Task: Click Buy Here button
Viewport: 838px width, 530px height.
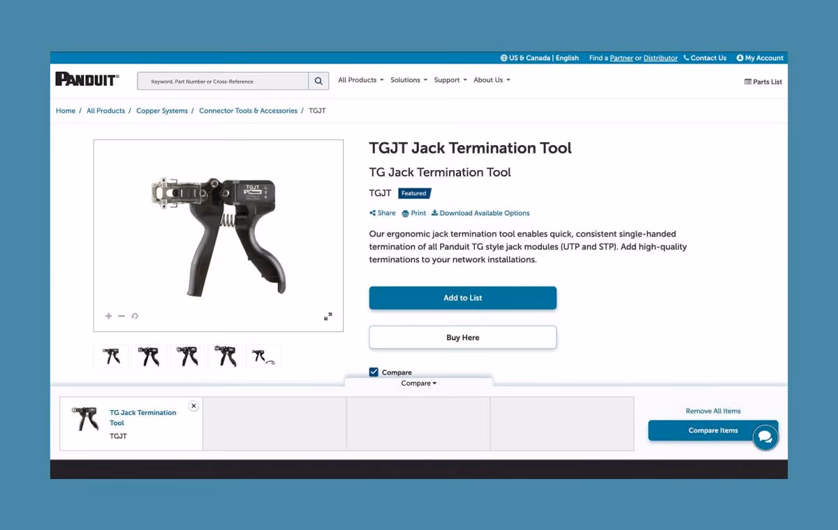Action: (x=463, y=338)
